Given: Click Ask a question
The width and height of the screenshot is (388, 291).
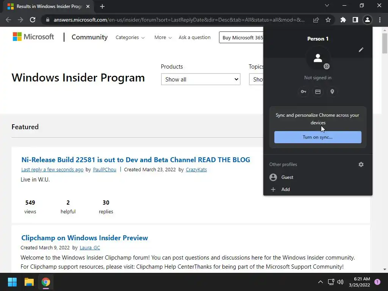Looking at the screenshot, I should coord(194,38).
